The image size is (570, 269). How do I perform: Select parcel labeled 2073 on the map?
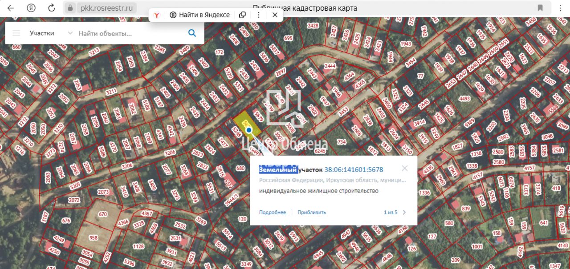pos(103,192)
